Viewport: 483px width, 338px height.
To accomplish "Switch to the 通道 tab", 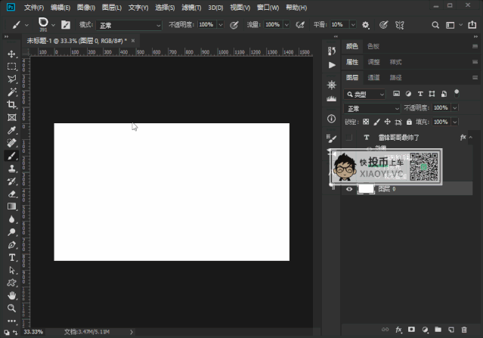I will pos(374,77).
